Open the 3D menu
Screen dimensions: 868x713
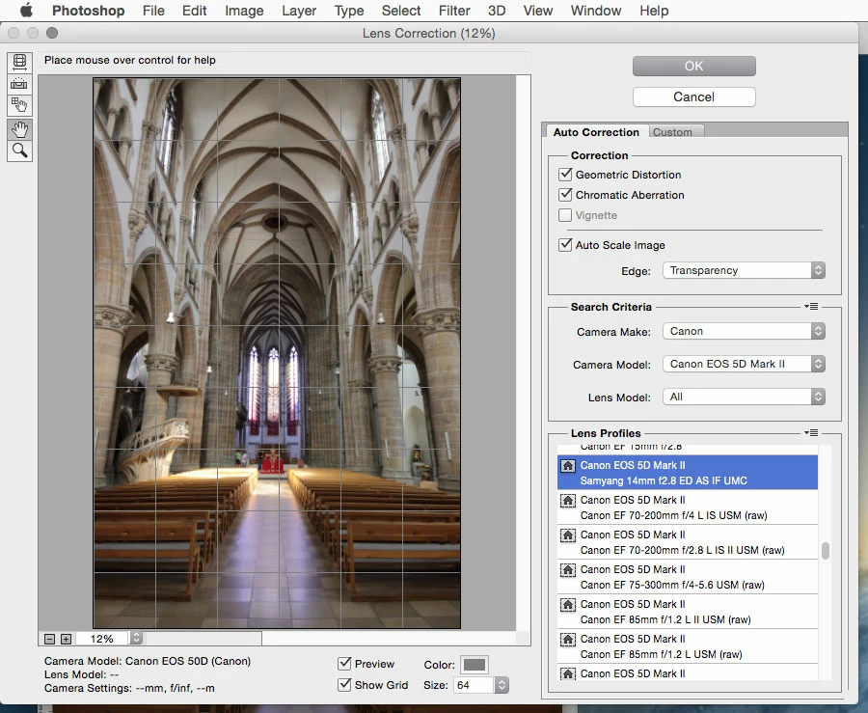coord(497,11)
